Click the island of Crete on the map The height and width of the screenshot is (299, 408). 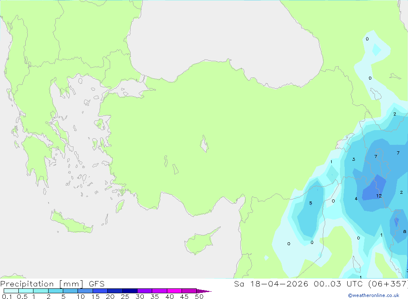71,222
